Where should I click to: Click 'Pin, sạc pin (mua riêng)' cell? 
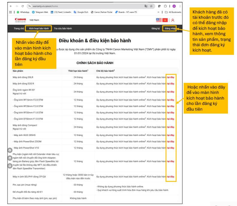pyautogui.click(x=25, y=185)
